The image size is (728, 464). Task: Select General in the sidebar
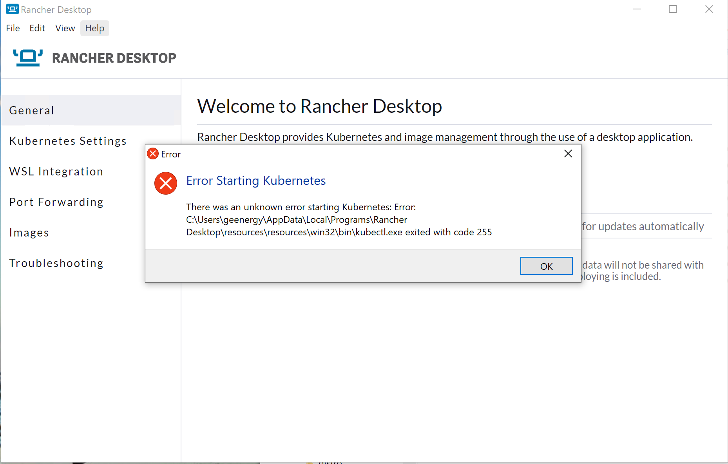[31, 110]
